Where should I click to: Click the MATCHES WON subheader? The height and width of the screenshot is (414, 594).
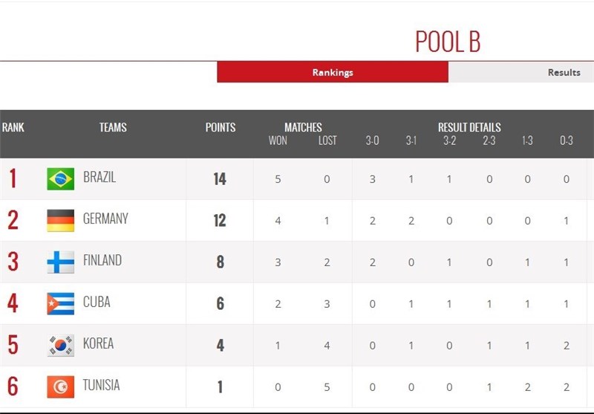(277, 140)
